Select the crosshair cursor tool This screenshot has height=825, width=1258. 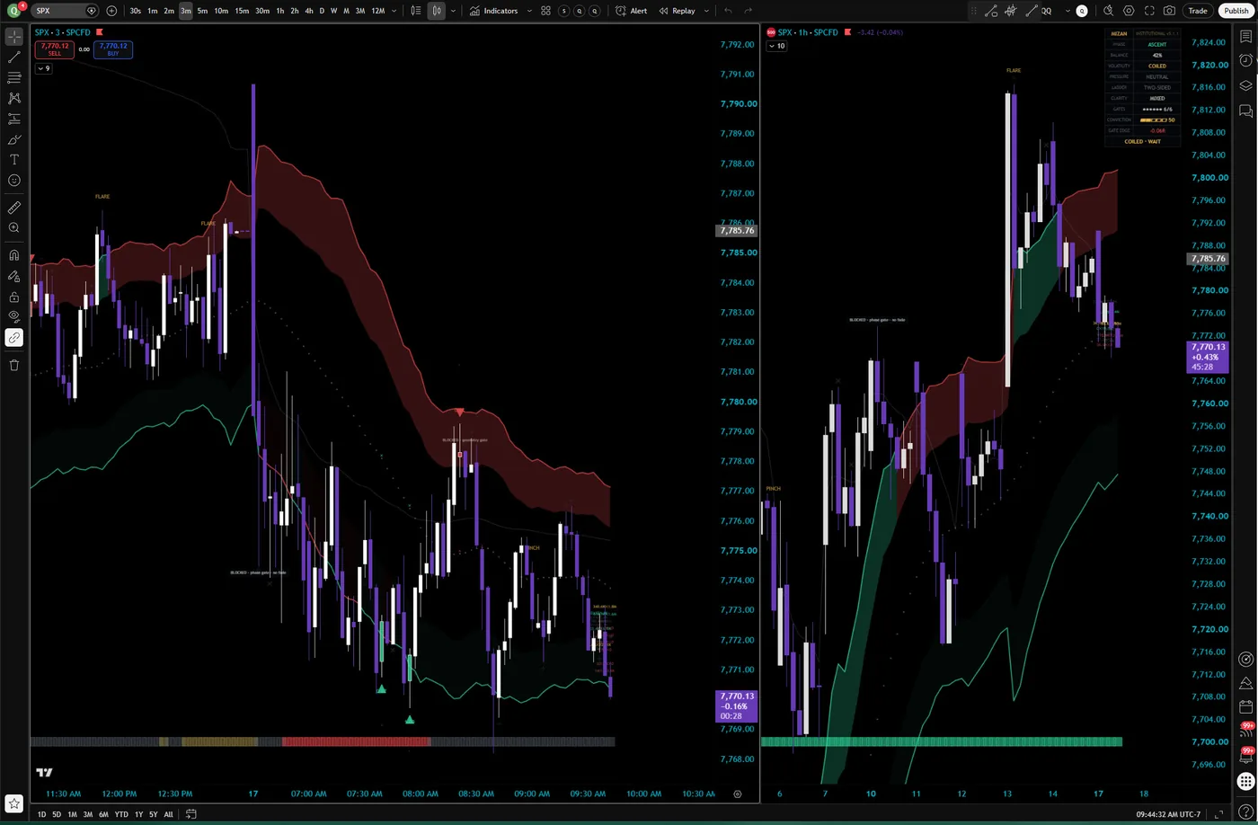pyautogui.click(x=14, y=37)
